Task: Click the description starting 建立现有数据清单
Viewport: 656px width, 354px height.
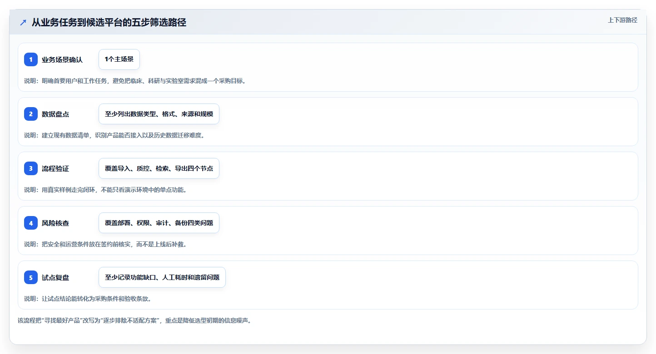Action: click(x=114, y=135)
